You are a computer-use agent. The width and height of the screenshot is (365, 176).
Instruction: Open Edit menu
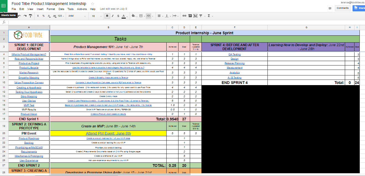click(x=22, y=9)
